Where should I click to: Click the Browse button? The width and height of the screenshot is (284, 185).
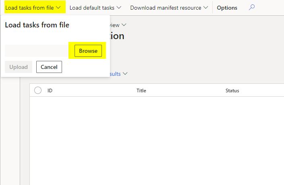click(x=88, y=51)
